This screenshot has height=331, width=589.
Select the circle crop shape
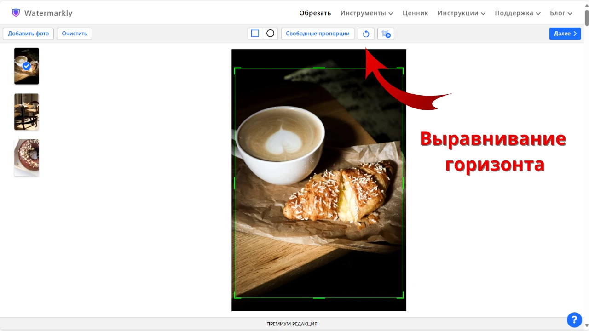pyautogui.click(x=271, y=34)
